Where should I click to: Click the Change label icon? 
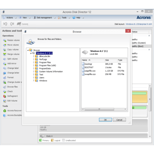click(x=5, y=68)
